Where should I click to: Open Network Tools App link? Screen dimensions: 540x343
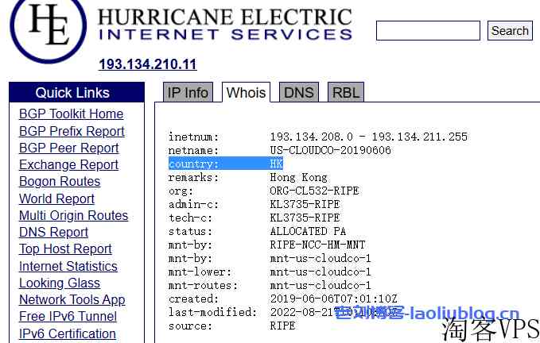72,300
